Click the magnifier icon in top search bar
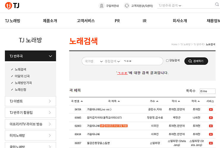This screenshot has width=220, height=148. point(217,4)
